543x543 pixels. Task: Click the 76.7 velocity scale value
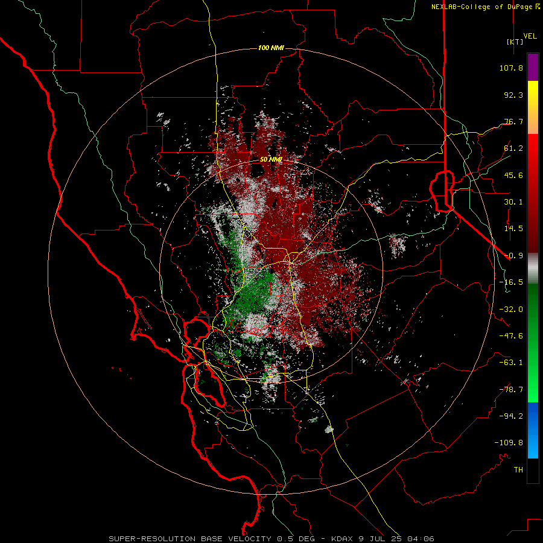tap(513, 121)
